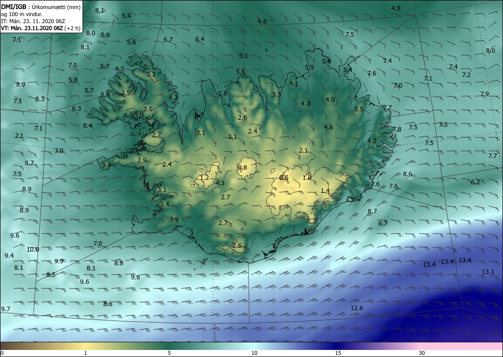Click the map value "3.9"
503x357 pixels.
(x=174, y=219)
